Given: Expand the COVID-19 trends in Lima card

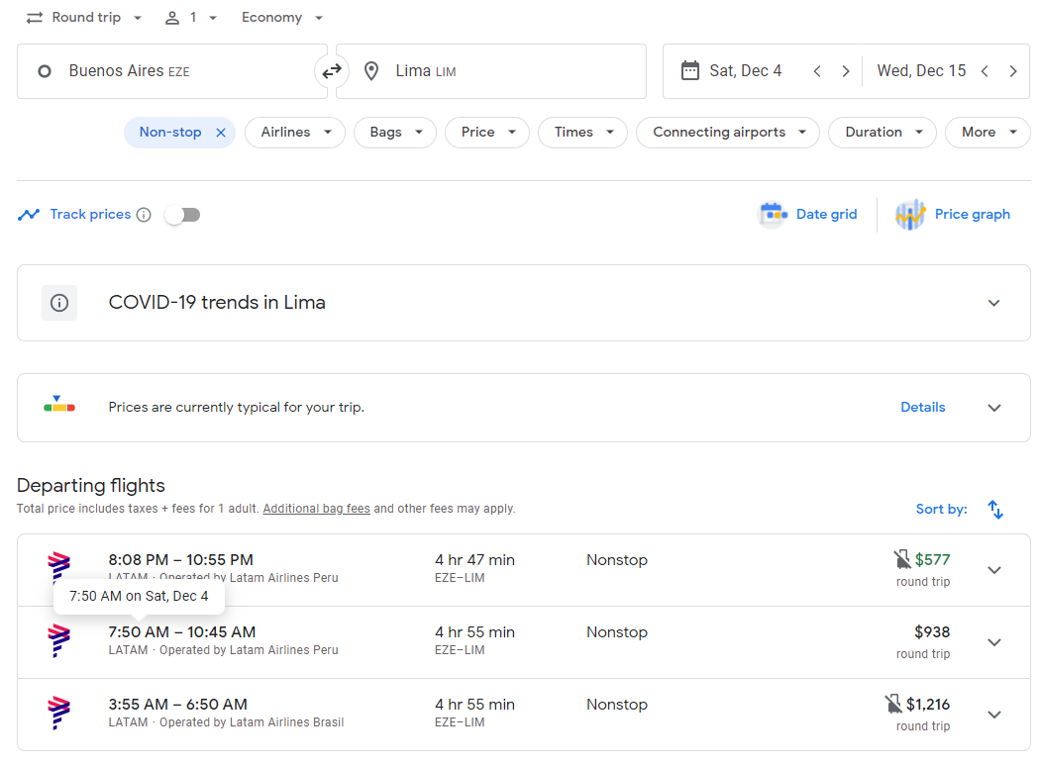Looking at the screenshot, I should tap(994, 303).
